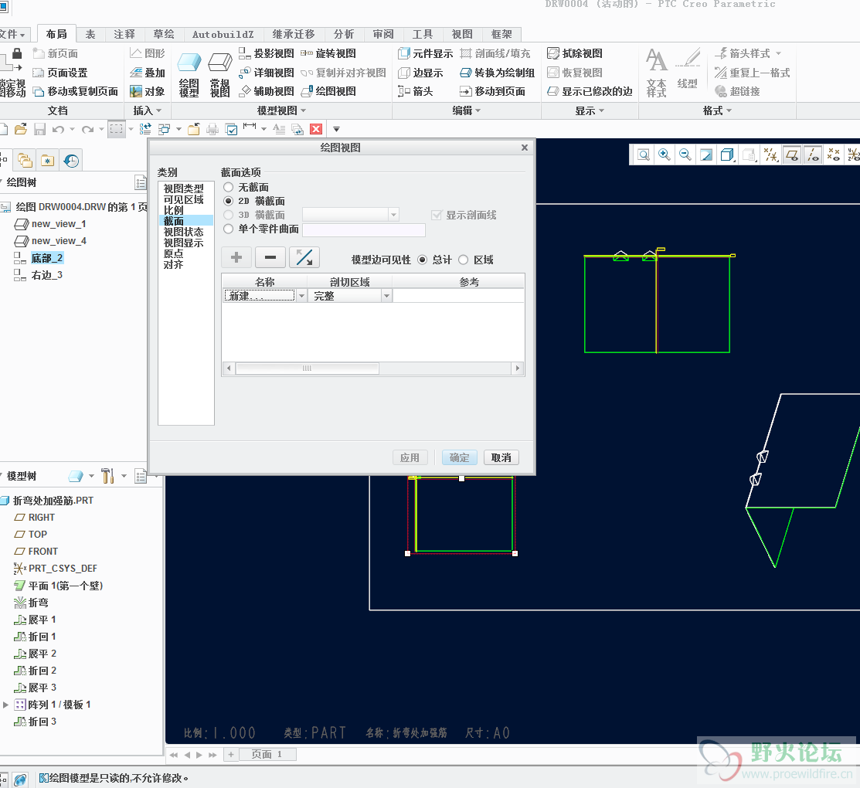
Task: Click the 文本样式 text style icon
Action: click(x=657, y=73)
